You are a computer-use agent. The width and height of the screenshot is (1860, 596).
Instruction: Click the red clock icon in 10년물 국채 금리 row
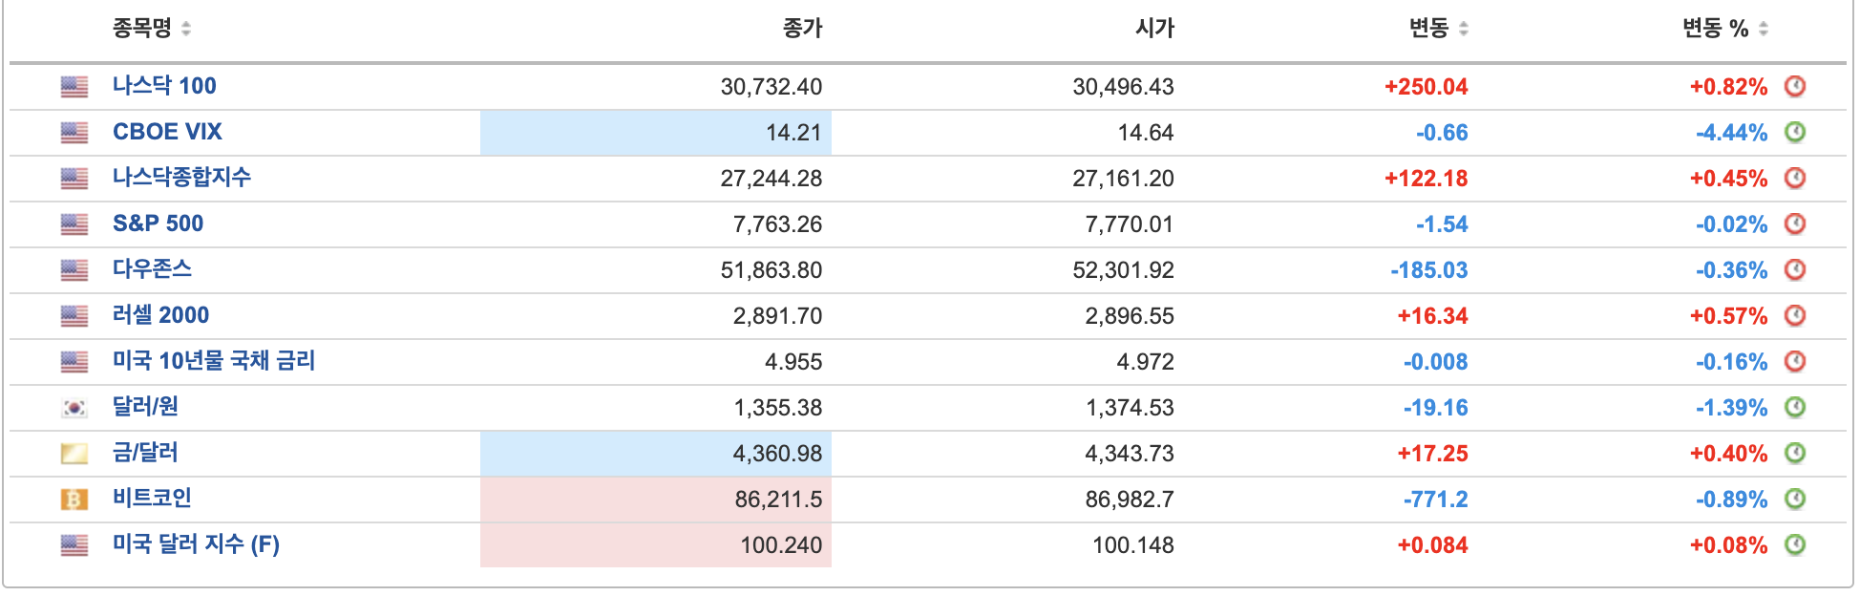(1795, 361)
